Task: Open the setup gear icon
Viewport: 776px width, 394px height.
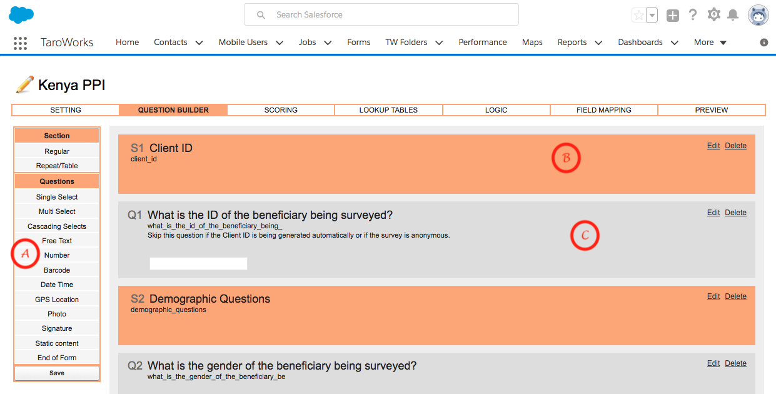Action: pos(713,14)
